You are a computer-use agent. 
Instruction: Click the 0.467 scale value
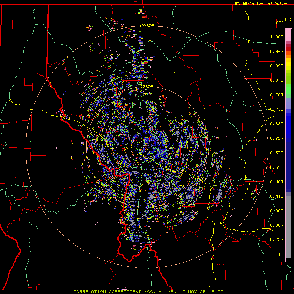277,182
